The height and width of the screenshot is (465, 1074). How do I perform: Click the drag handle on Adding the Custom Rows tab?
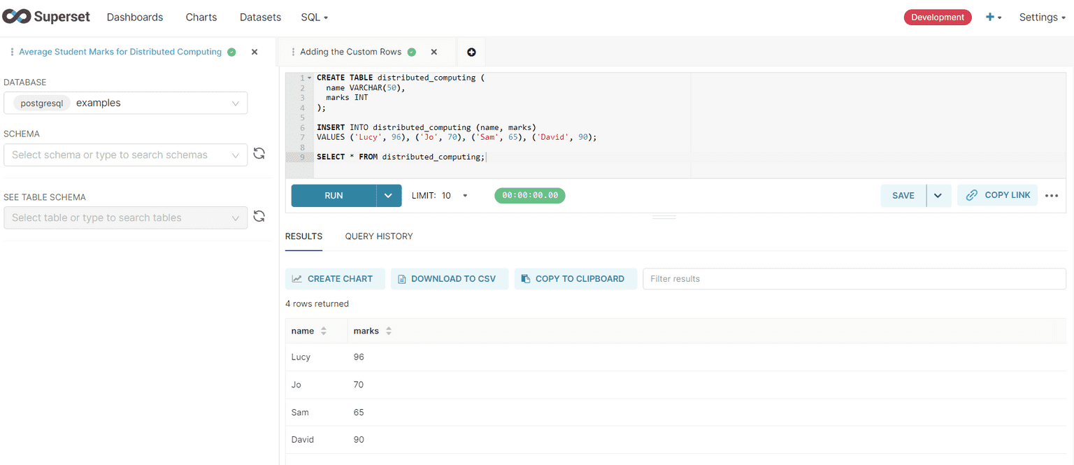(x=293, y=52)
